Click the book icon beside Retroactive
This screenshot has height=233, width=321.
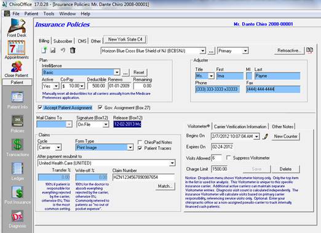[x=309, y=51]
